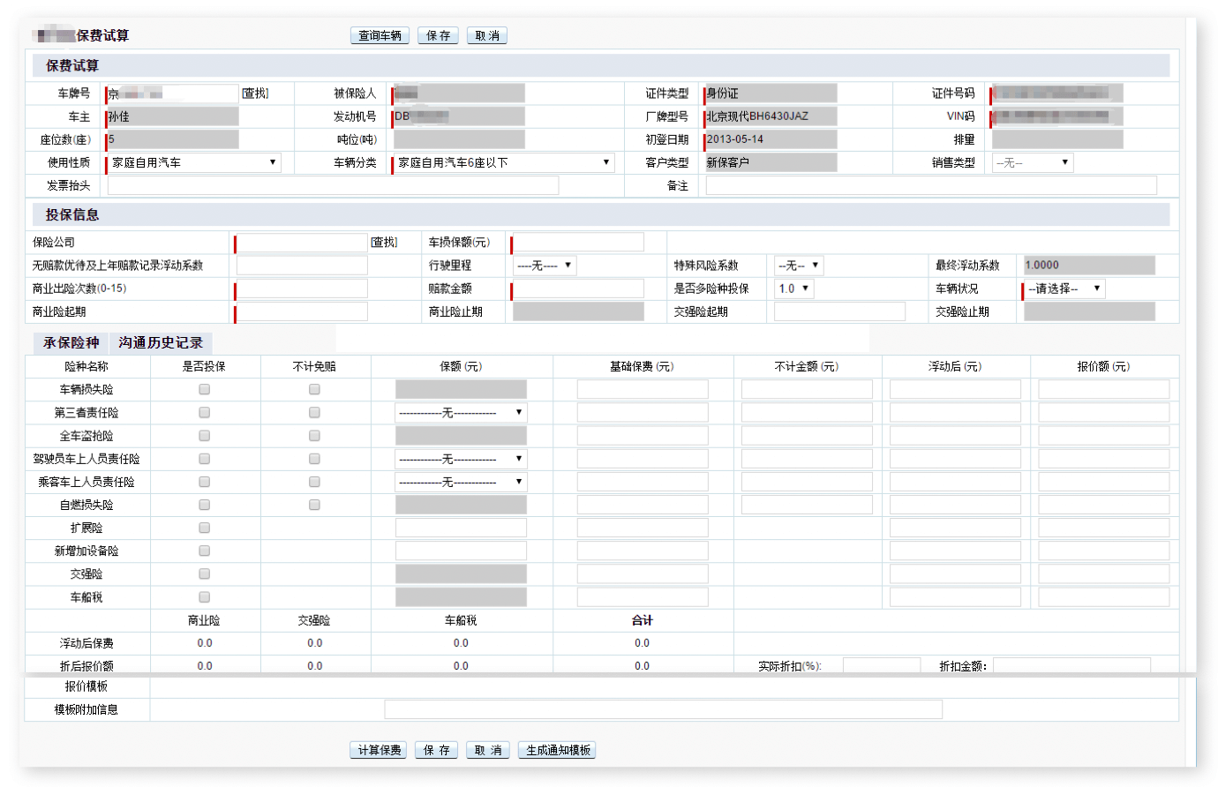Viewport: 1218px width, 787px height.
Task: Click the top 取消 button
Action: [x=487, y=35]
